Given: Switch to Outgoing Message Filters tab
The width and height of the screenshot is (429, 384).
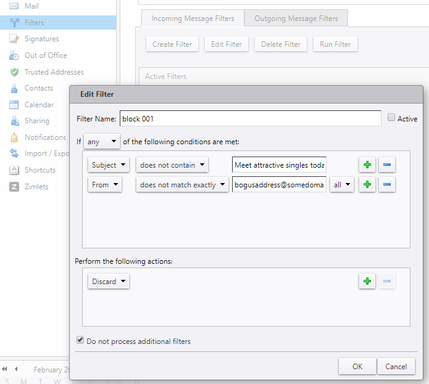Looking at the screenshot, I should pos(296,18).
